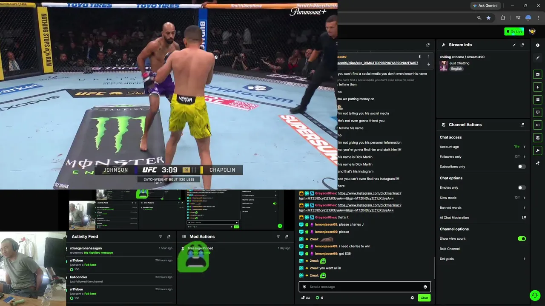
Task: Open Activity Feed filter menu
Action: 161,237
